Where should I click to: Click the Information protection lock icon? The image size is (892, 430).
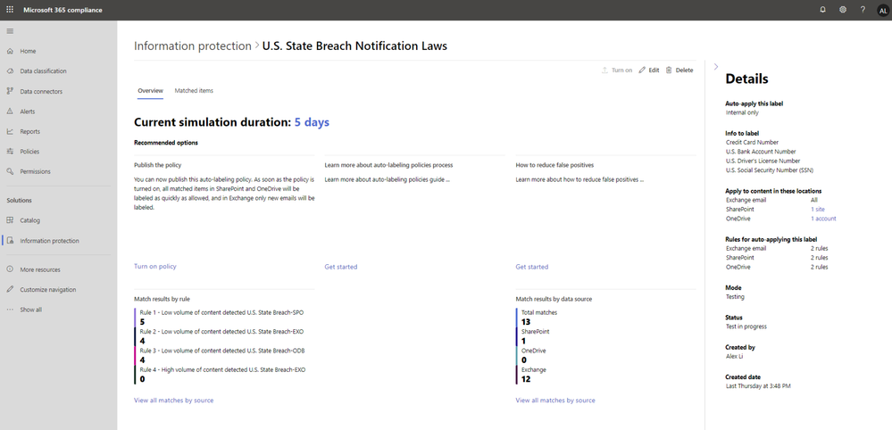(x=10, y=240)
